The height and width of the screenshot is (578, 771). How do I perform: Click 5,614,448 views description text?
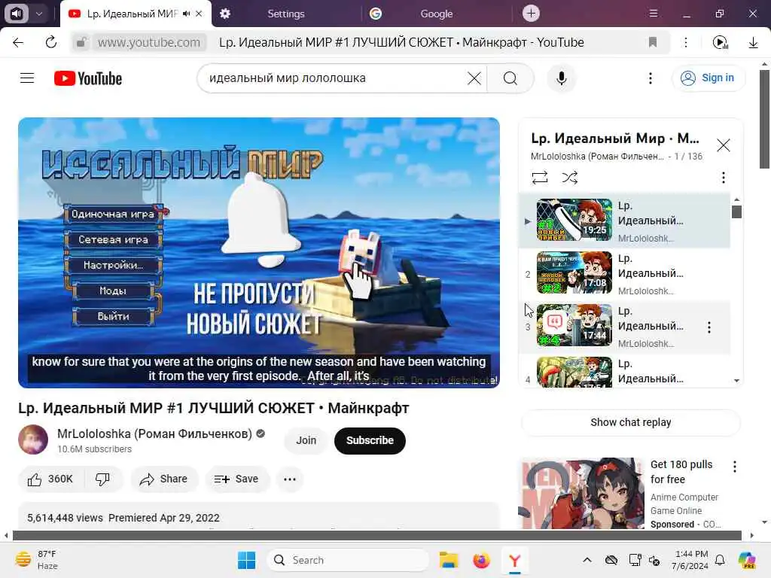click(x=65, y=518)
